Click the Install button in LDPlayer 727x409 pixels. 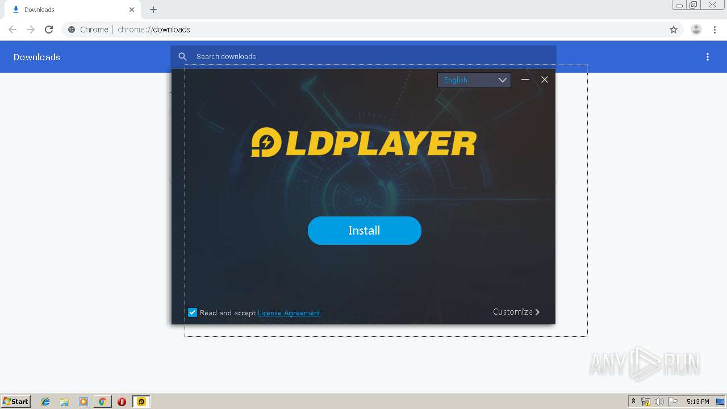[x=364, y=231]
